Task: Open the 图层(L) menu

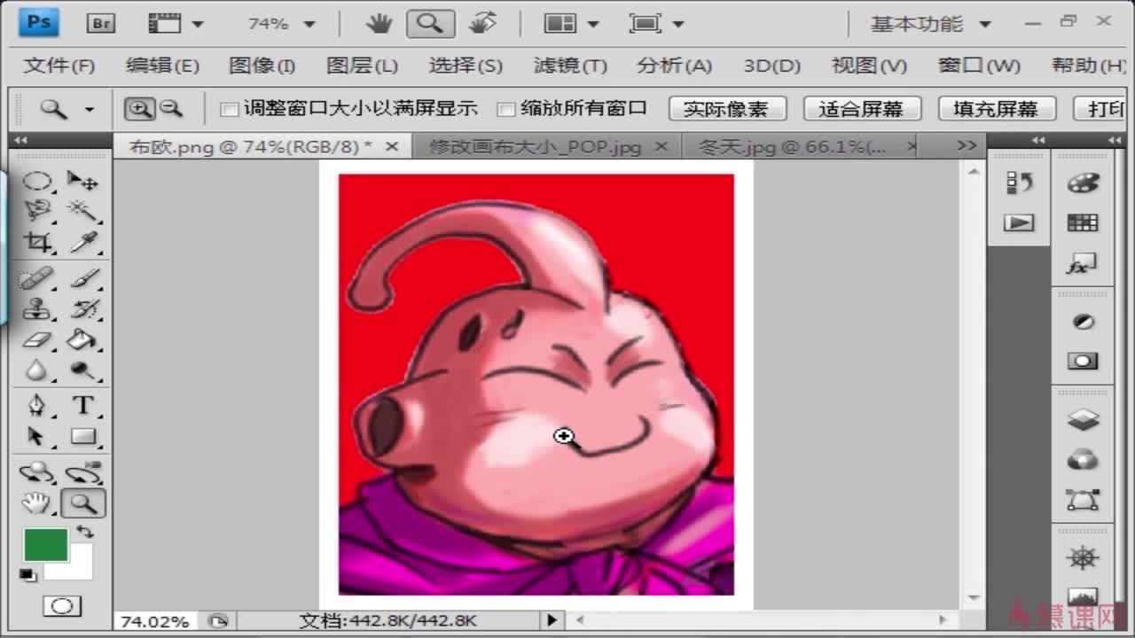Action: coord(362,66)
